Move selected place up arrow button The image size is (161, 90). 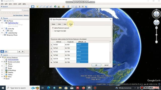pos(19,51)
